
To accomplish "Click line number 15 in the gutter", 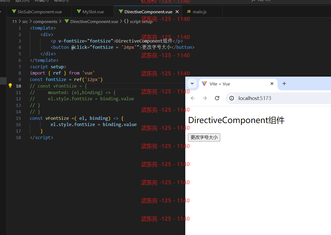I will [18, 118].
